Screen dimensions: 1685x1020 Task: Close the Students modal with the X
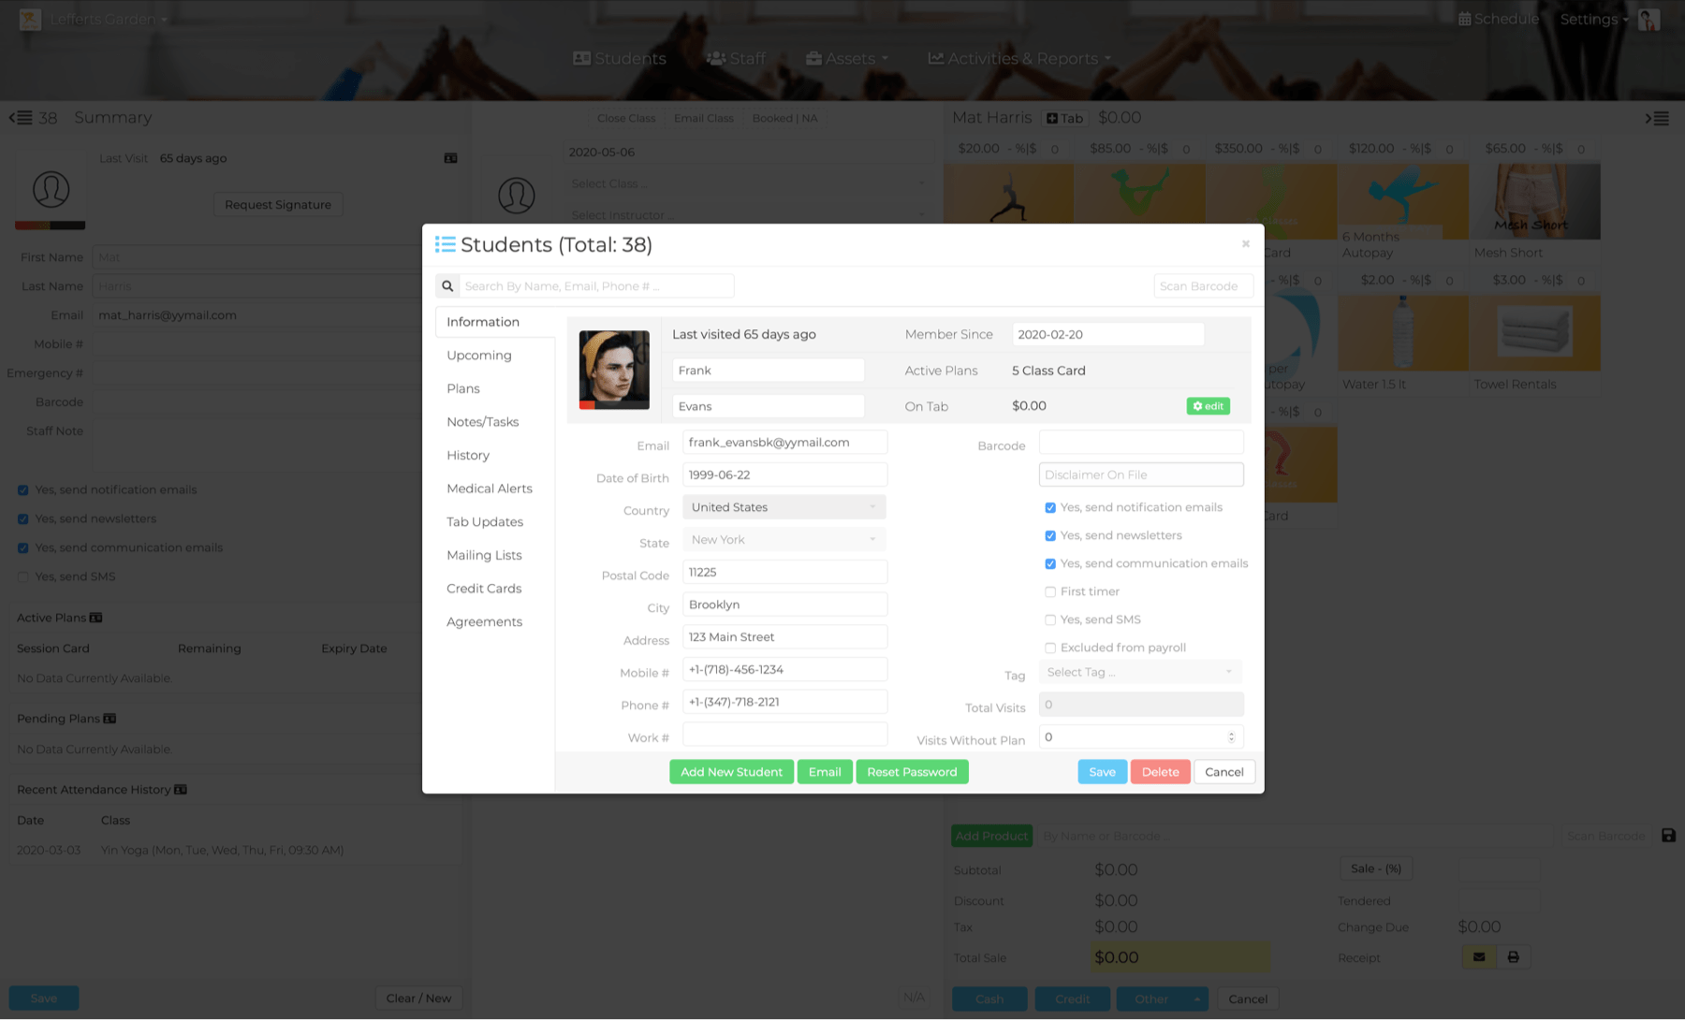1246,243
